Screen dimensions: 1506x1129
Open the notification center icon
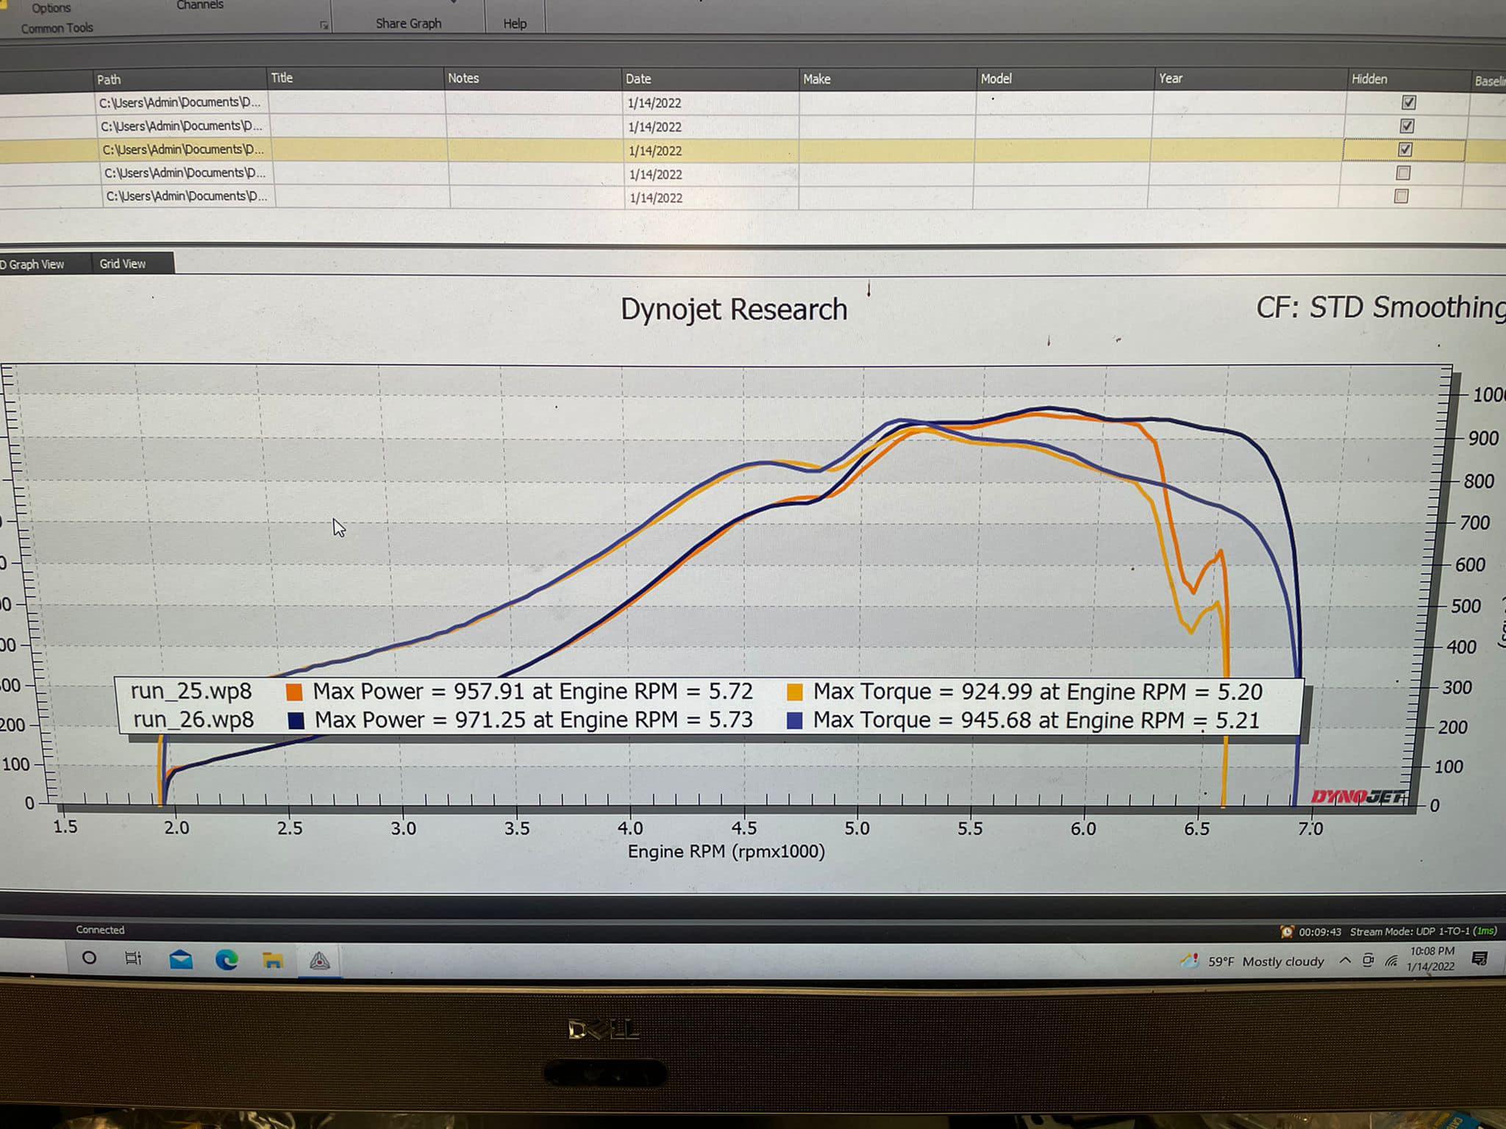tap(1480, 958)
